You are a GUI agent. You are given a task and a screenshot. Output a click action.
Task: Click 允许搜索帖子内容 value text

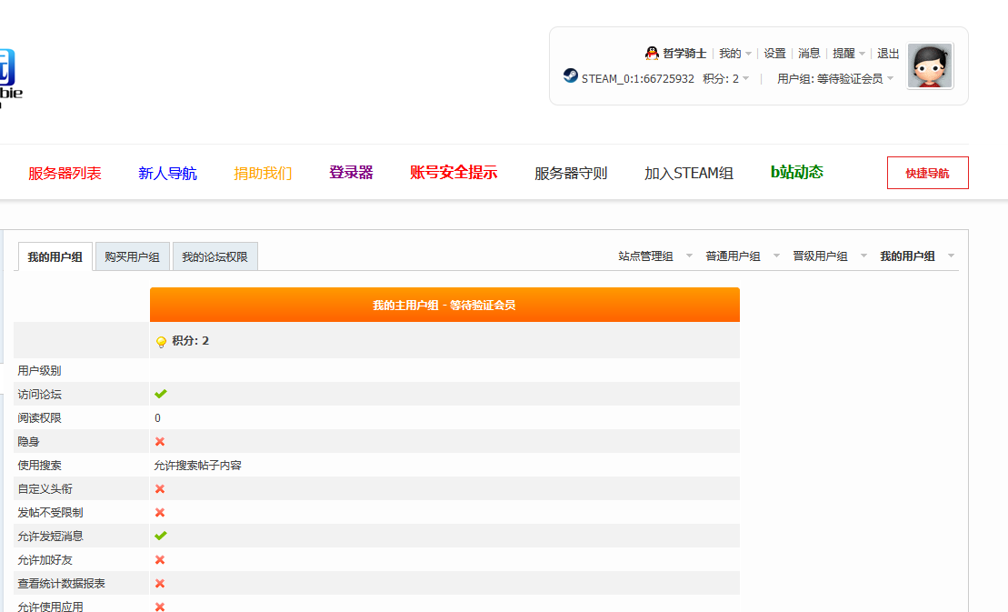point(197,466)
